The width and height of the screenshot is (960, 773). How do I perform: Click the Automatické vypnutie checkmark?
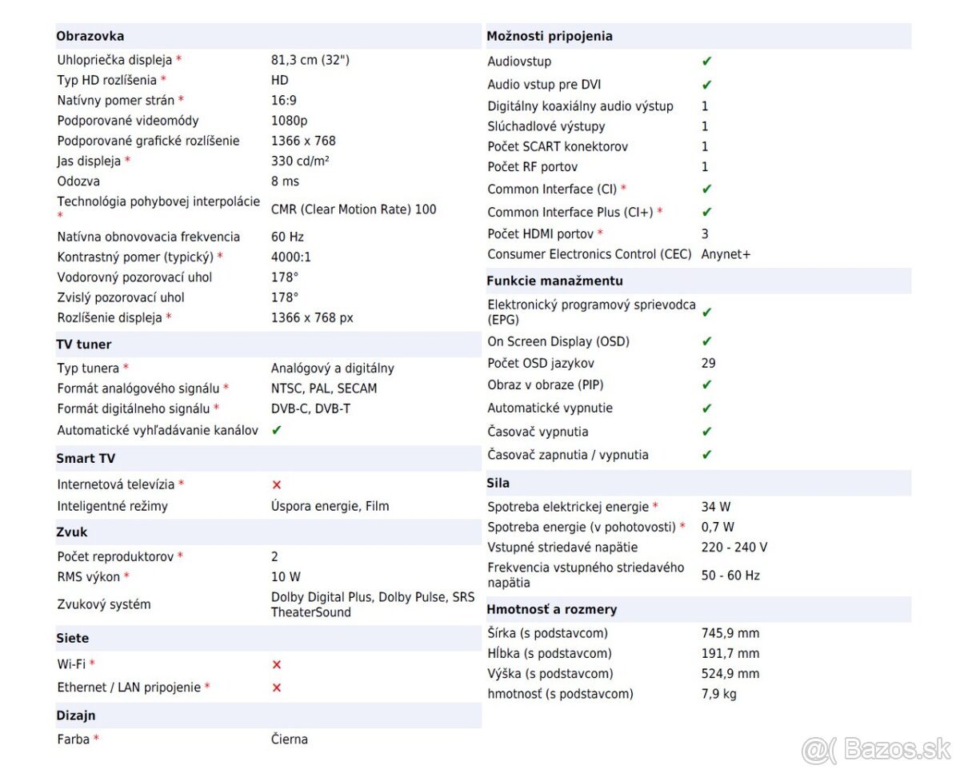tap(706, 408)
